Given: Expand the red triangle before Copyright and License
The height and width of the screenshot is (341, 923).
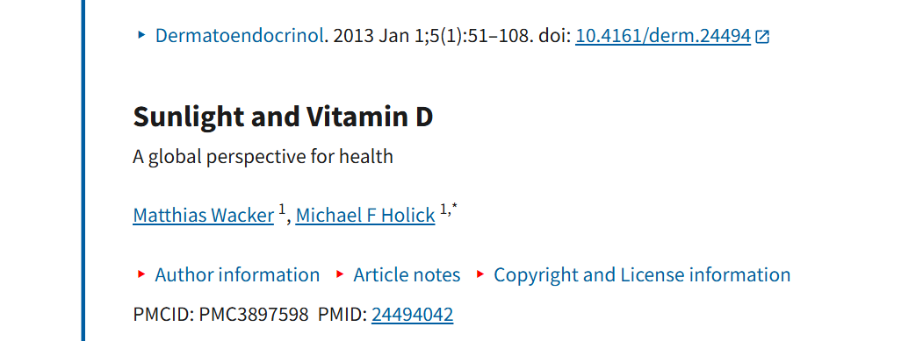Looking at the screenshot, I should pyautogui.click(x=480, y=274).
